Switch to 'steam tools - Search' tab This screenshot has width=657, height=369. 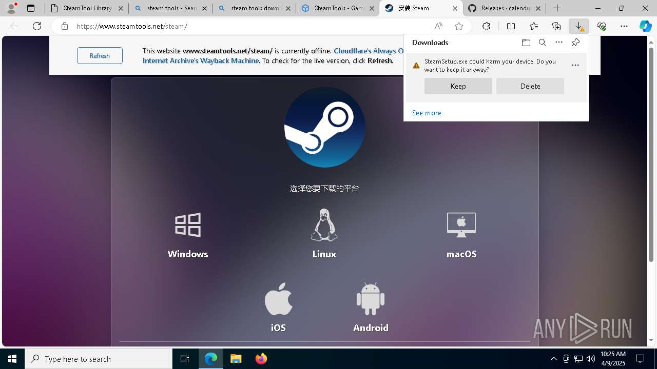(x=170, y=8)
